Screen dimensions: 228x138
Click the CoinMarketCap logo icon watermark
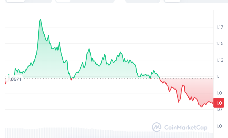pos(157,127)
